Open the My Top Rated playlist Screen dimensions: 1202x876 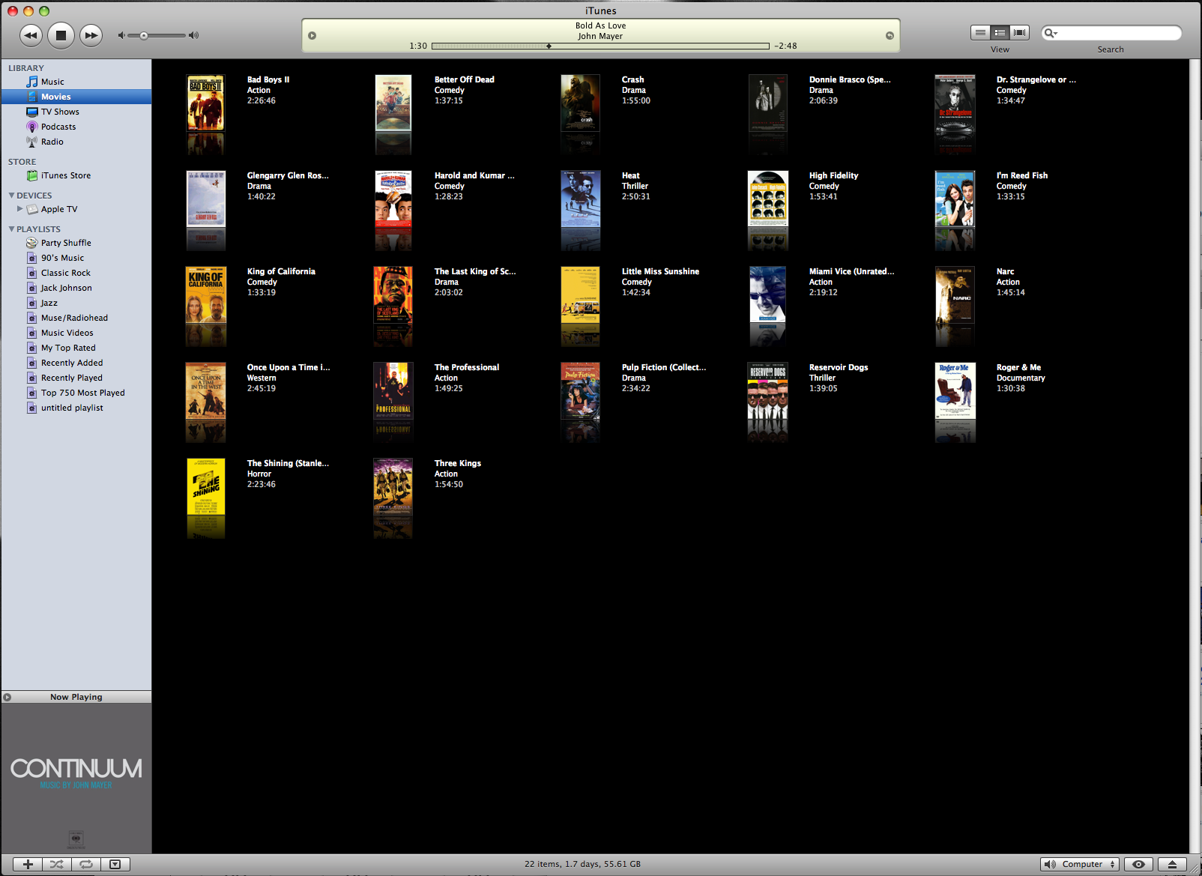[x=68, y=348]
